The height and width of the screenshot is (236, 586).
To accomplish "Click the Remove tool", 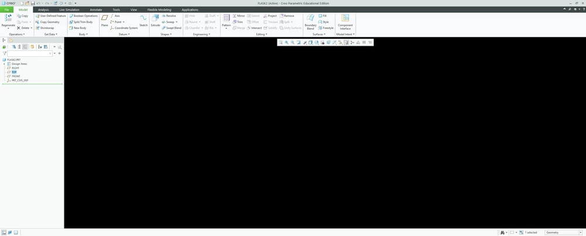I will click(x=287, y=16).
